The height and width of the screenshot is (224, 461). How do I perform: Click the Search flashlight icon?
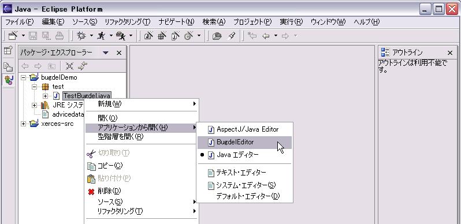coord(232,36)
